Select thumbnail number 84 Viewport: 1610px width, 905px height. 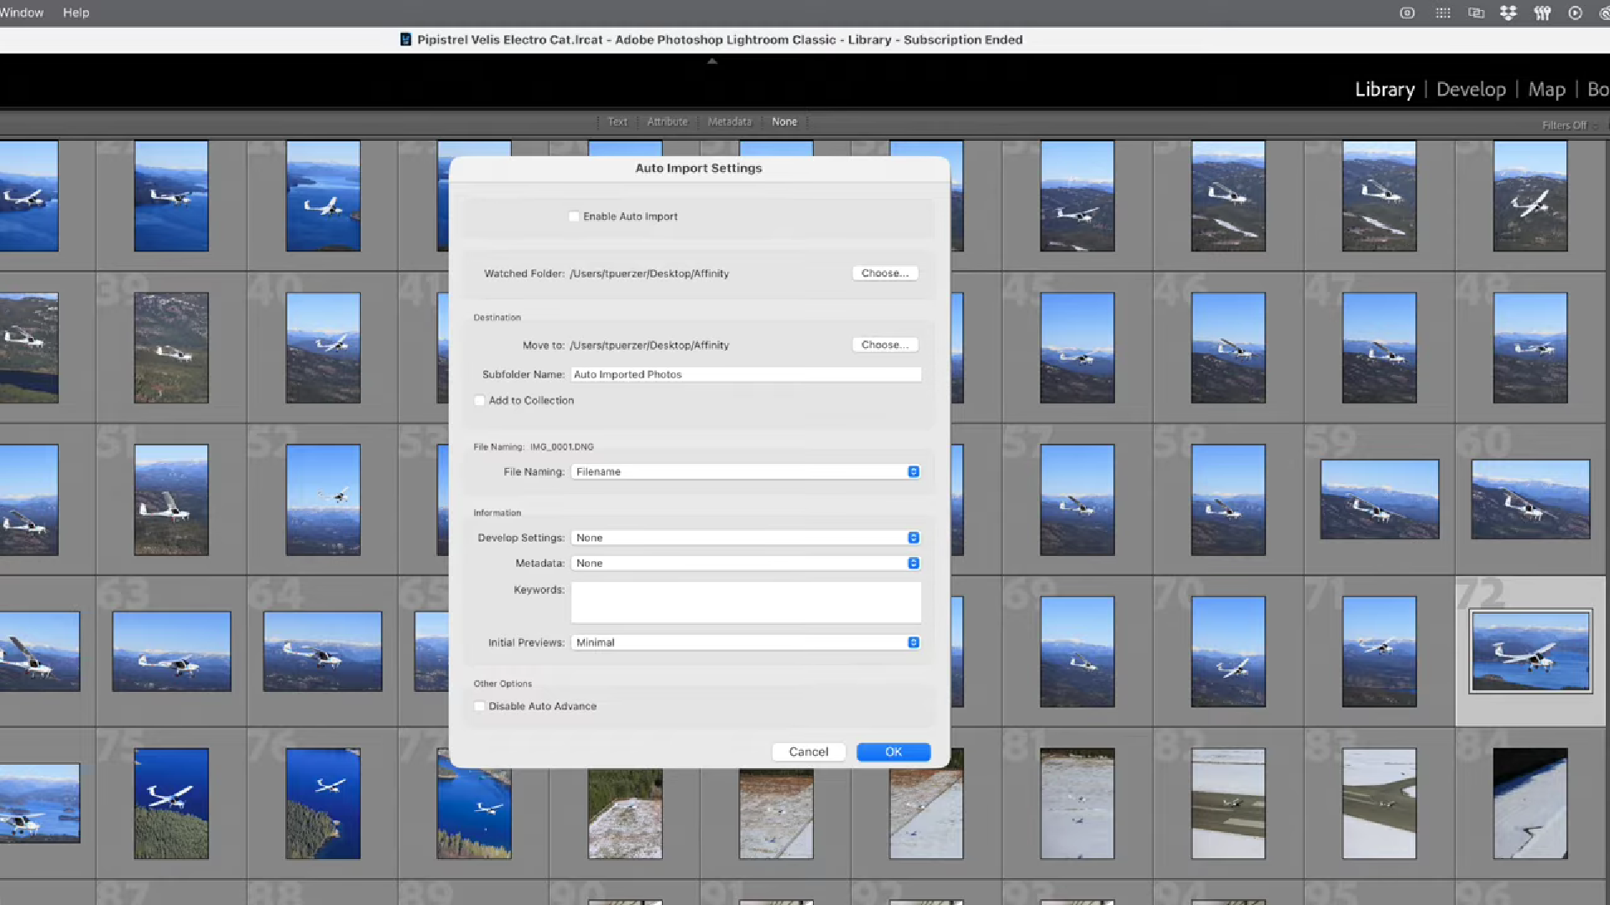click(x=1530, y=803)
